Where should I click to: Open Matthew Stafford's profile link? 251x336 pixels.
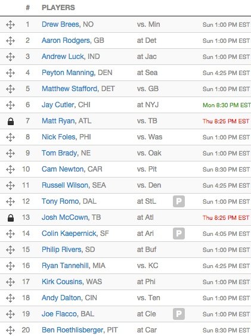(70, 89)
